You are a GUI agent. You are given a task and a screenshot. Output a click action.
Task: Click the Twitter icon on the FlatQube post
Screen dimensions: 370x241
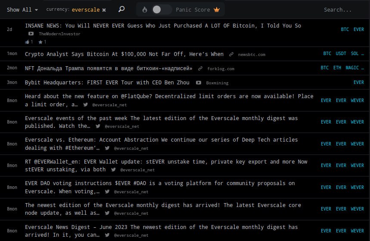click(x=86, y=105)
